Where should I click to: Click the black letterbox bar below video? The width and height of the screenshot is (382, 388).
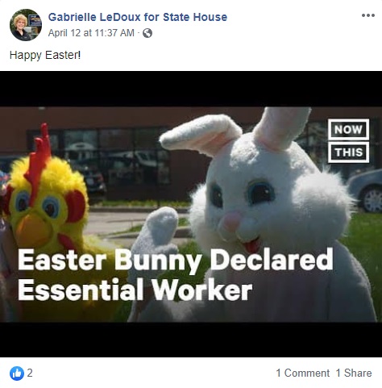pyautogui.click(x=191, y=340)
